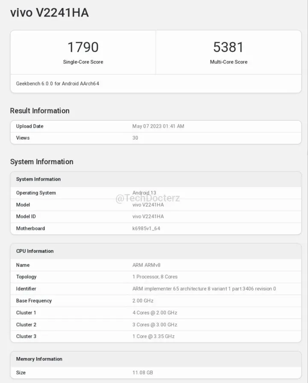Screen dimensions: 308x383
Task: Select vivo V2241HA in the Model ID row
Action: (x=148, y=216)
